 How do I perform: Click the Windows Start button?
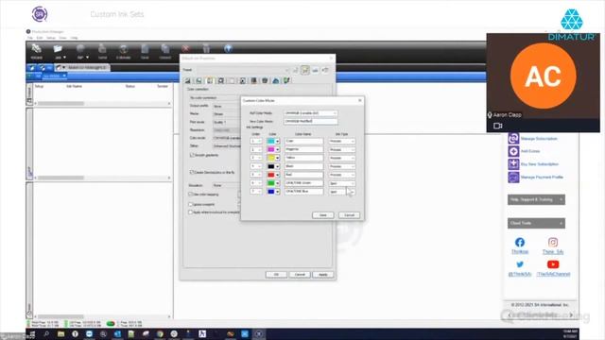(x=32, y=333)
